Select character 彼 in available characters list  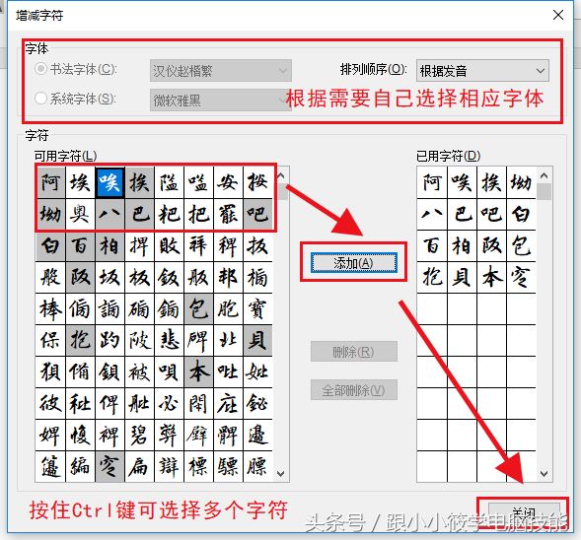pos(50,403)
